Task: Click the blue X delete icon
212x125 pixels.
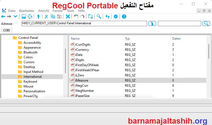Action: (x=68, y=17)
